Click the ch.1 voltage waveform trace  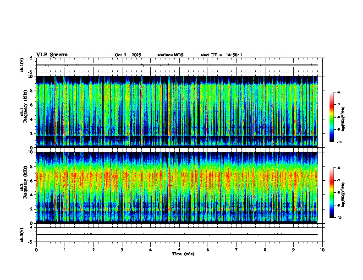click(177, 65)
